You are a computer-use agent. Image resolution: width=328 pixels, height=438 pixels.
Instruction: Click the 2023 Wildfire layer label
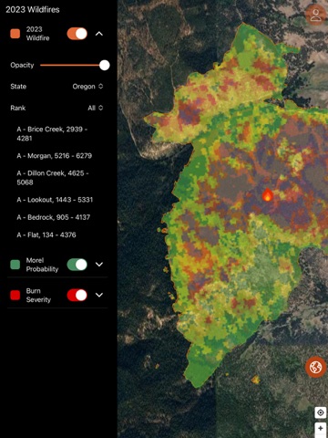pos(37,34)
